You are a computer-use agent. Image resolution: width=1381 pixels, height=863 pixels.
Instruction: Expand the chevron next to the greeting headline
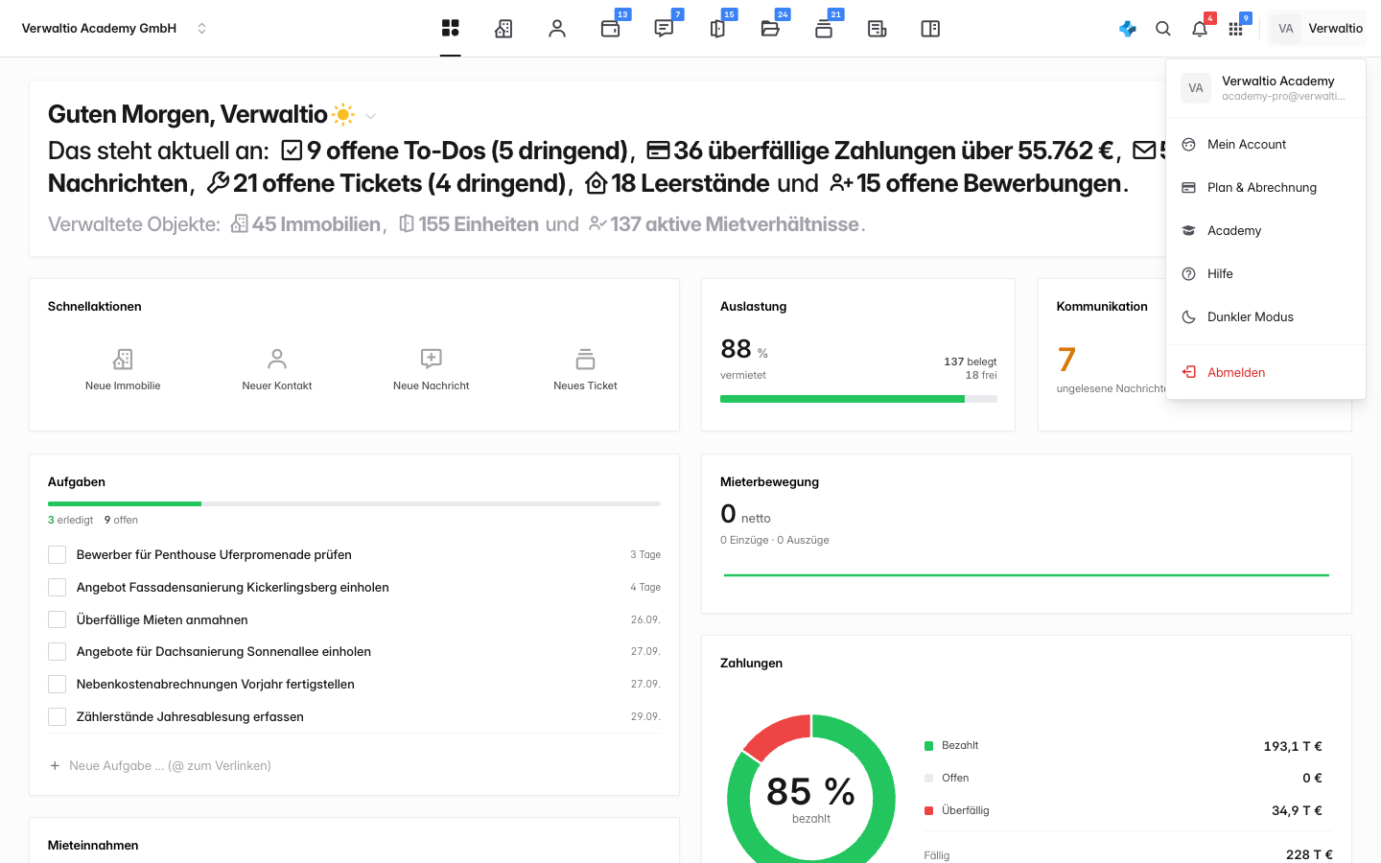pyautogui.click(x=370, y=116)
